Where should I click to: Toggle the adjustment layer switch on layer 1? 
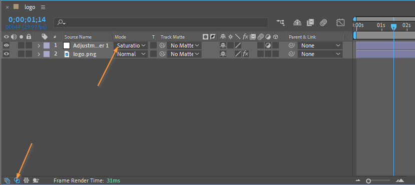(x=268, y=45)
